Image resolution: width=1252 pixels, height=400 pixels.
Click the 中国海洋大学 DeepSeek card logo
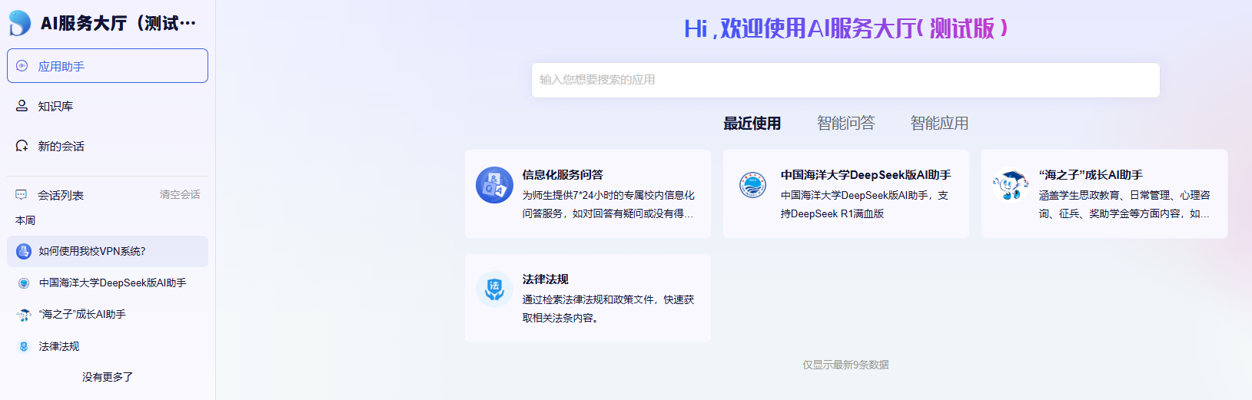pyautogui.click(x=752, y=185)
